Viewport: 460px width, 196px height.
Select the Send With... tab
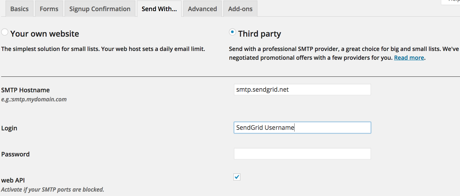(159, 9)
